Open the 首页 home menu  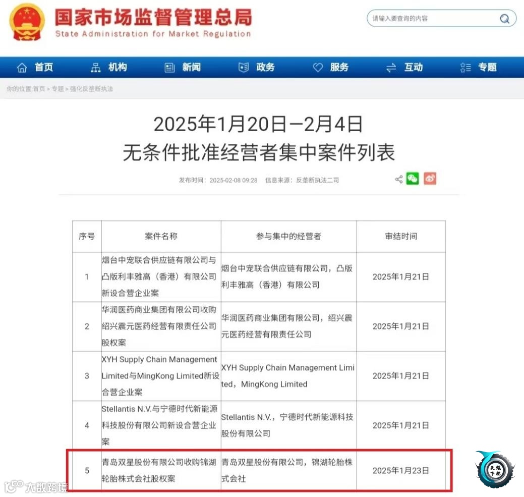[x=44, y=67]
